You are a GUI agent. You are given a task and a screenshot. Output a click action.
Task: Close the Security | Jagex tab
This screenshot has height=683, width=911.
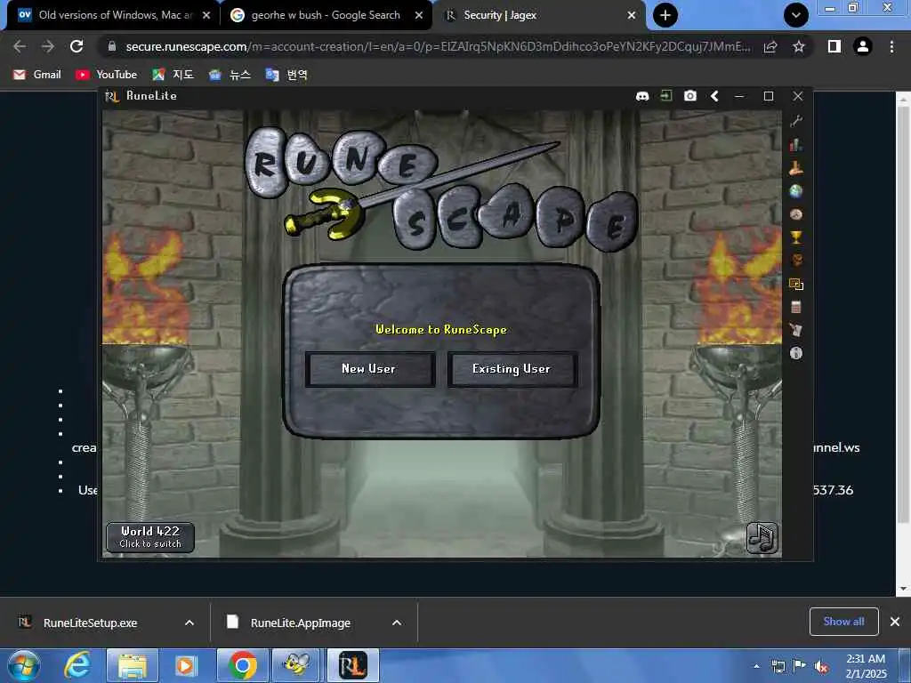coord(632,16)
